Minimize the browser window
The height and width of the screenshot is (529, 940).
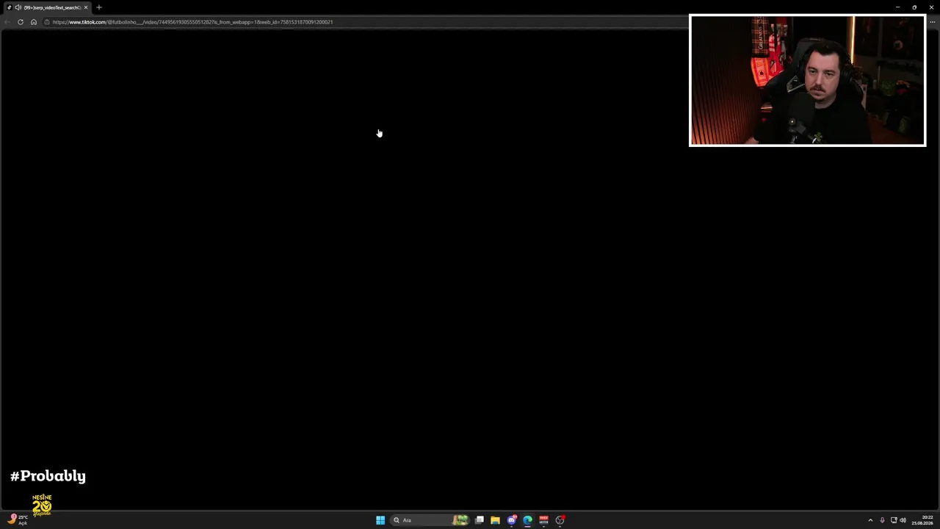pos(897,7)
